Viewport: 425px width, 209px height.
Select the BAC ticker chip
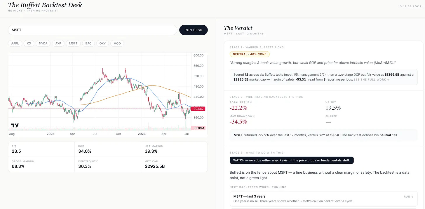(88, 43)
